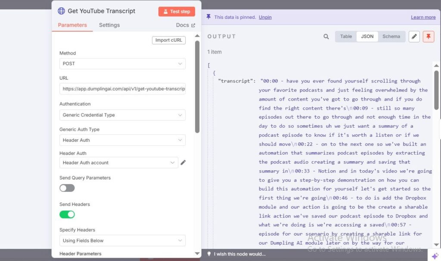Click the "1 item" count label
This screenshot has width=441, height=261.
[x=214, y=52]
